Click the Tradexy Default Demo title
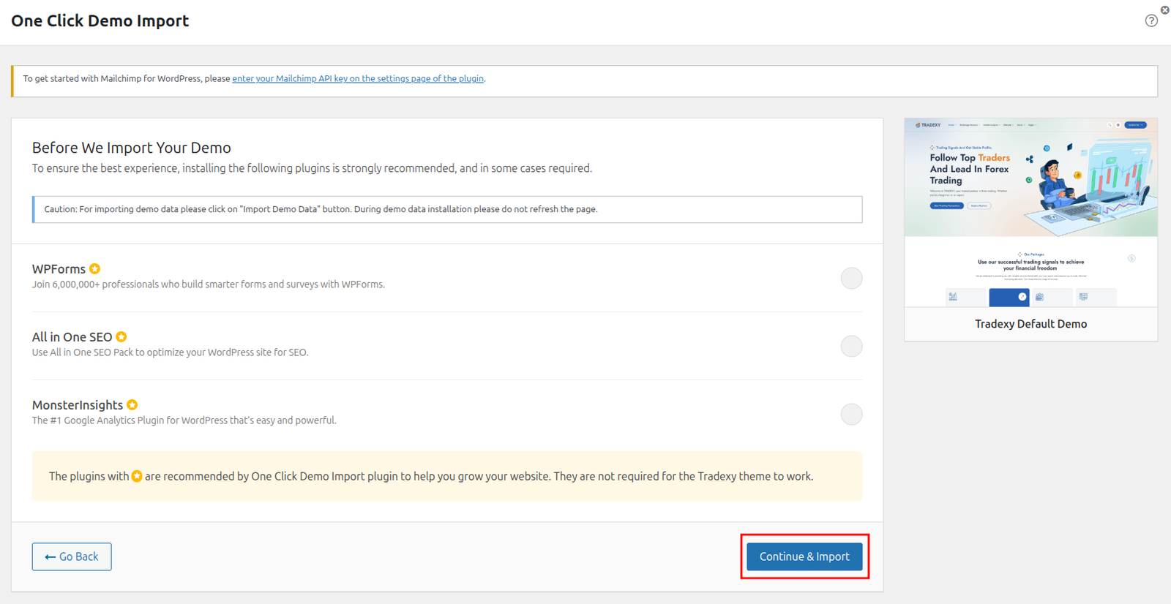 pyautogui.click(x=1030, y=324)
